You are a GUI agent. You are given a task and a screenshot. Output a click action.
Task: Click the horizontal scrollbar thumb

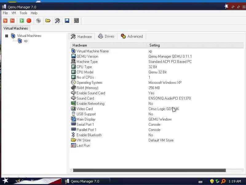[149, 171]
